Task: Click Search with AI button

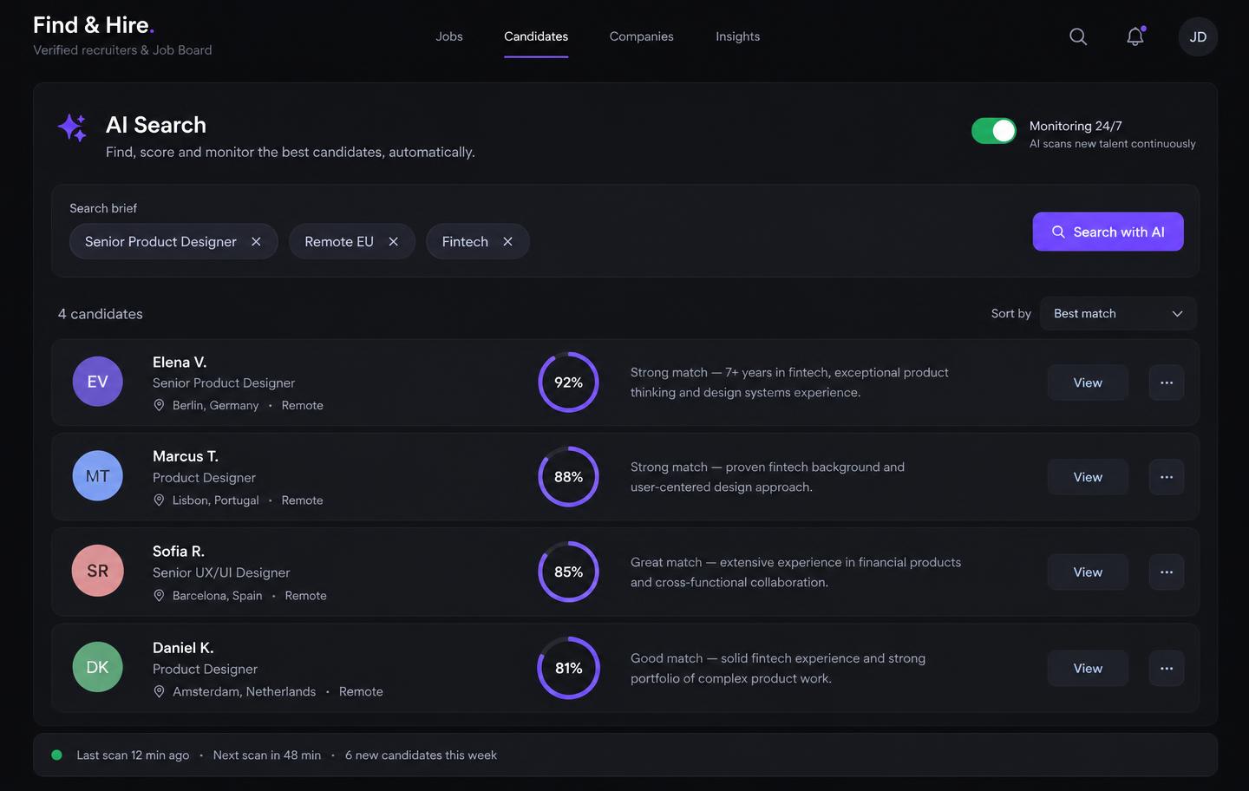Action: (x=1108, y=232)
